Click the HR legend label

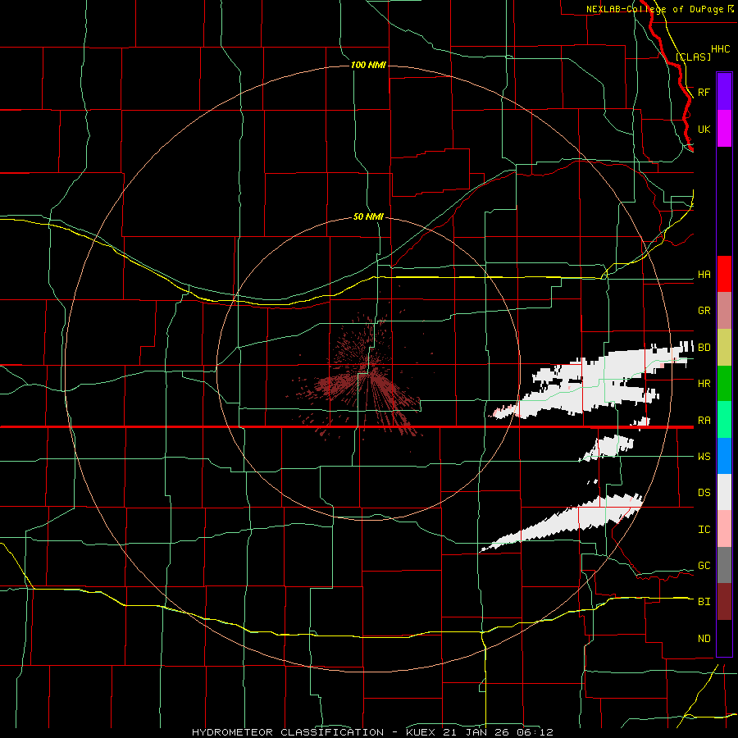704,384
